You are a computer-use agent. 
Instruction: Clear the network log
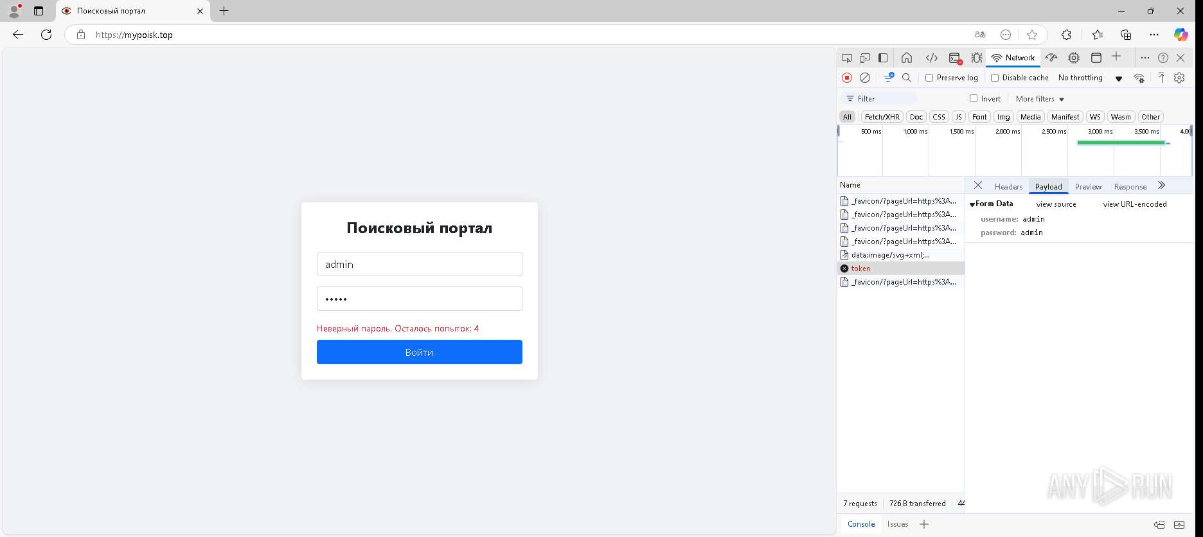point(865,78)
